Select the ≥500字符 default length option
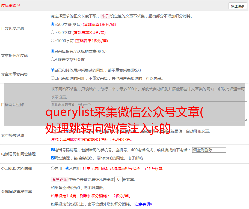 (53, 24)
